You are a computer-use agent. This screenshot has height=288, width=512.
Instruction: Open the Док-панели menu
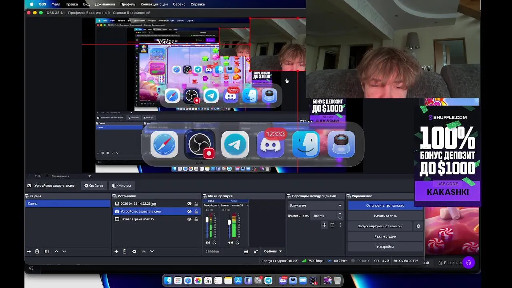[105, 4]
